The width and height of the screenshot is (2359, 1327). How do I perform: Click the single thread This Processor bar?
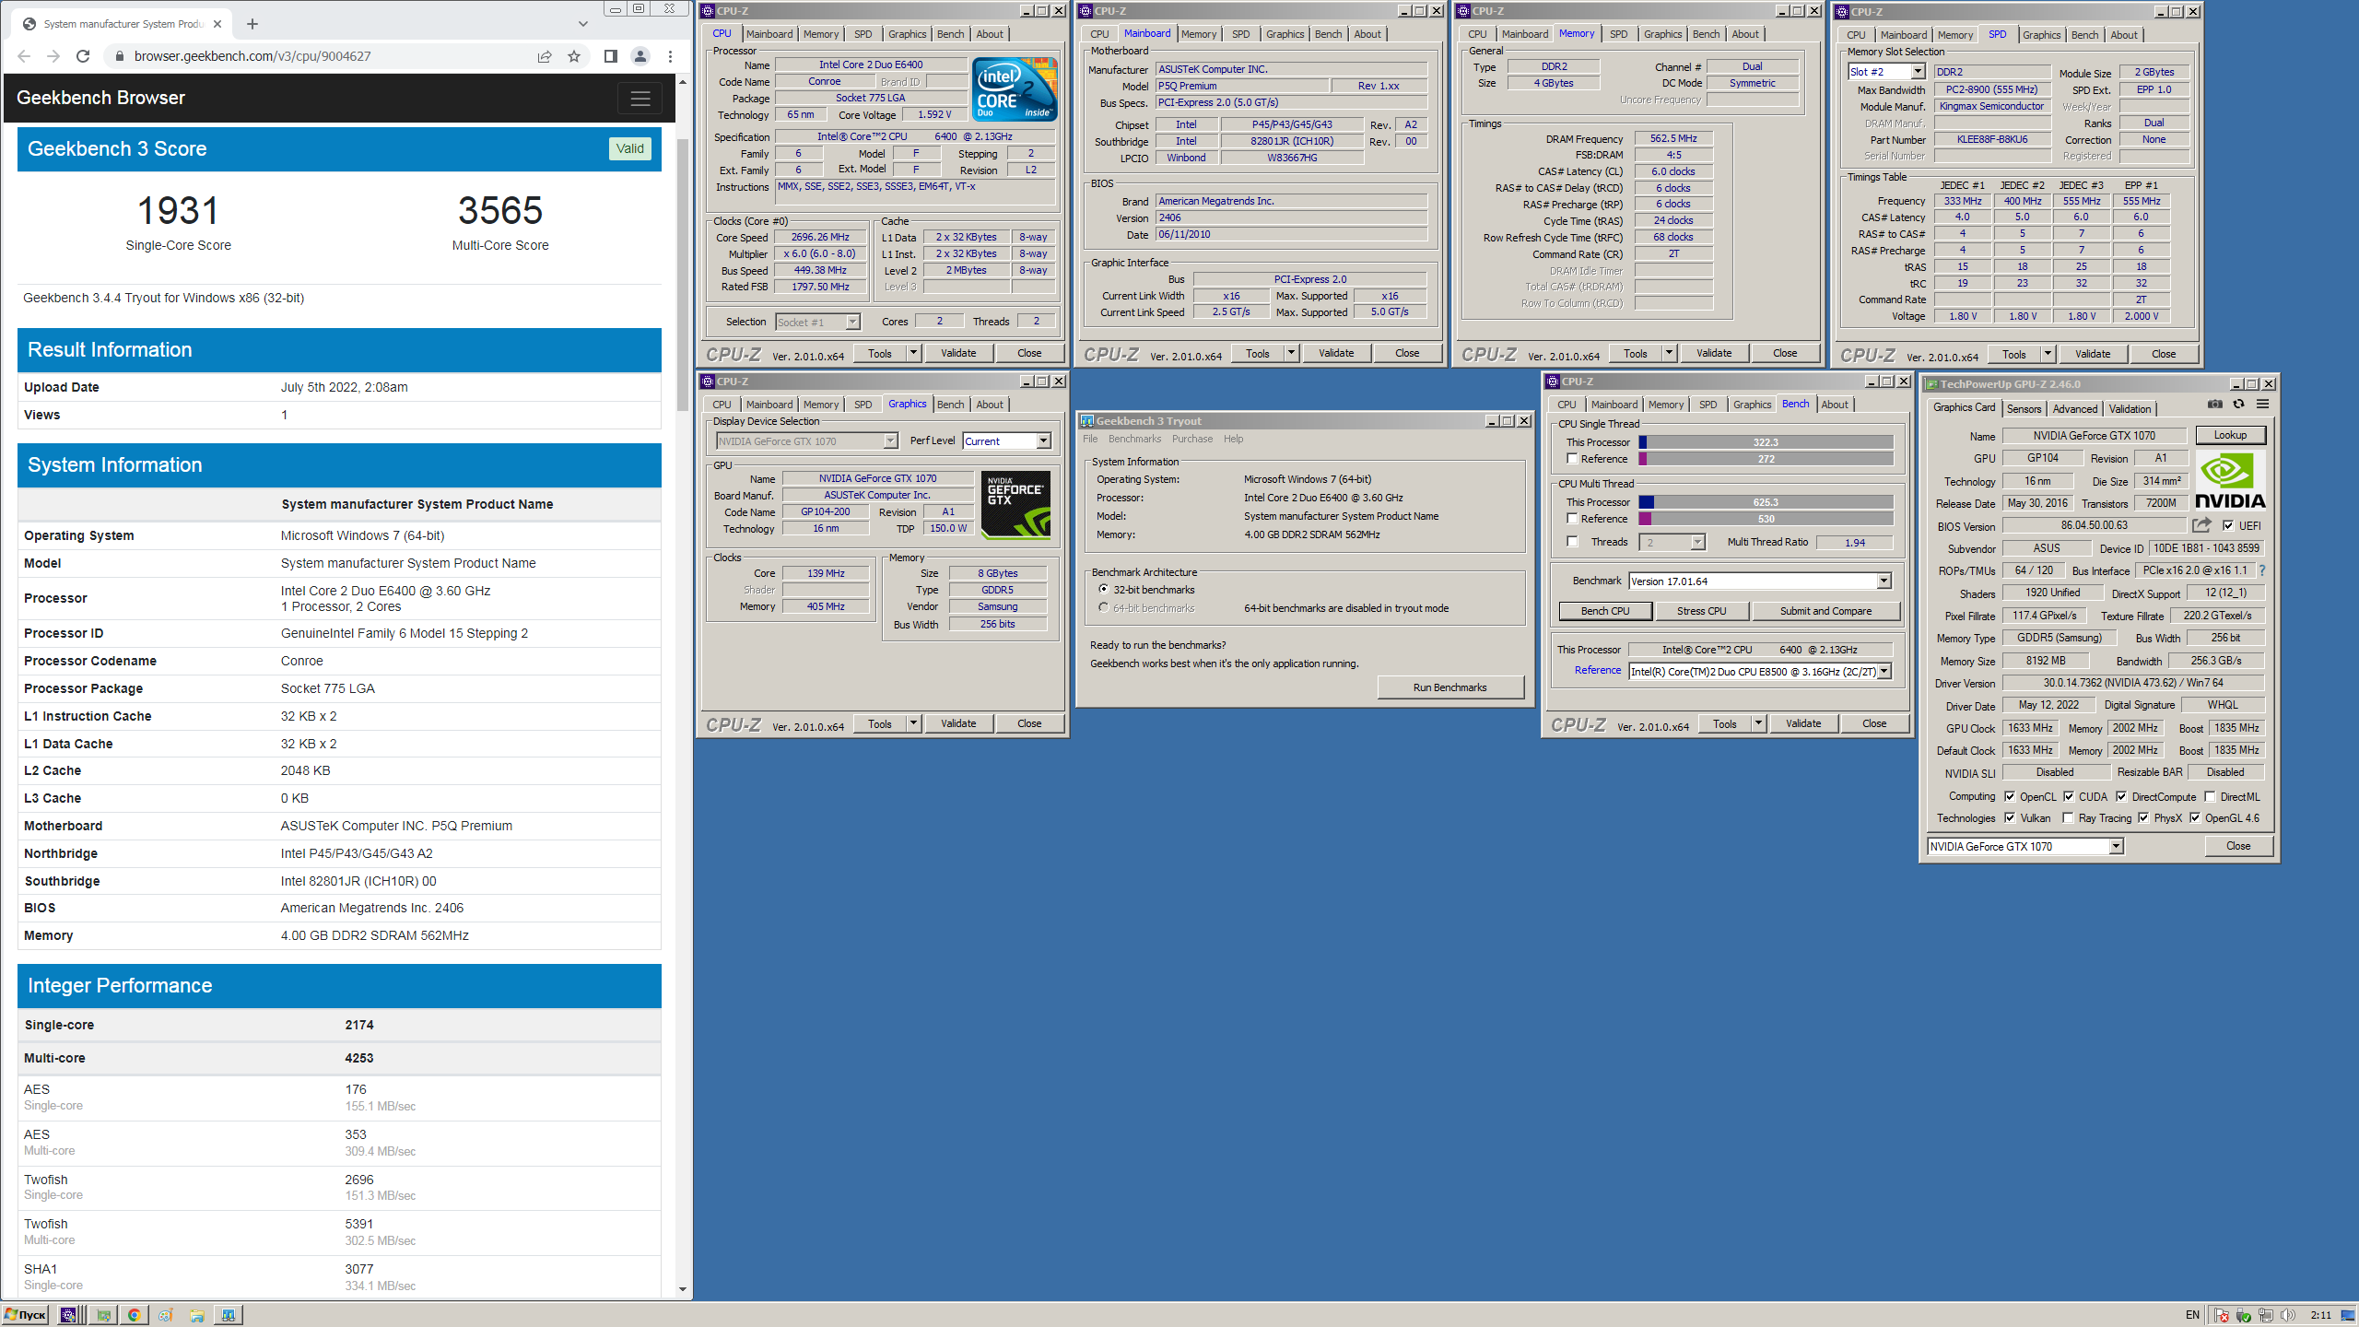[x=1766, y=442]
